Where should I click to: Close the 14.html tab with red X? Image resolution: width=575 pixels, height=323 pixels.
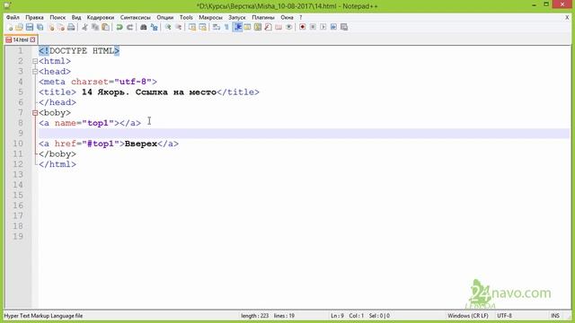coord(32,39)
